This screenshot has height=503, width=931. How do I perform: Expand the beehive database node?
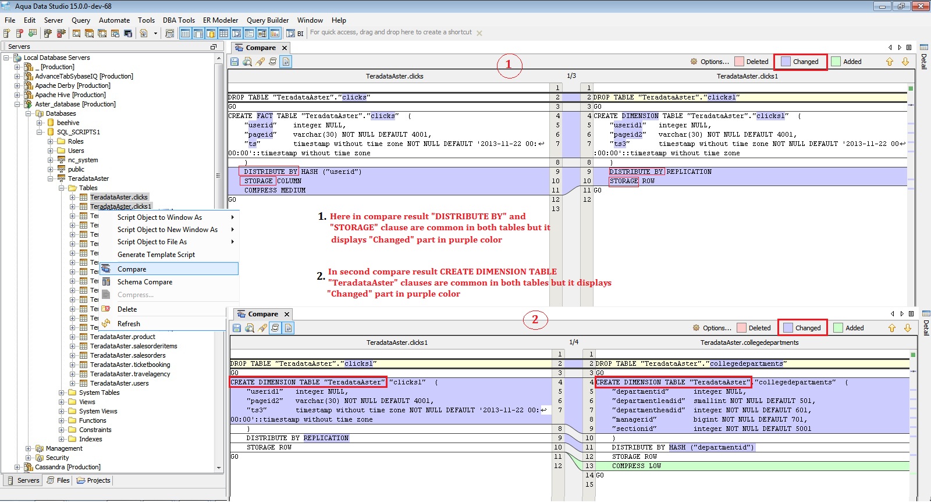click(40, 123)
